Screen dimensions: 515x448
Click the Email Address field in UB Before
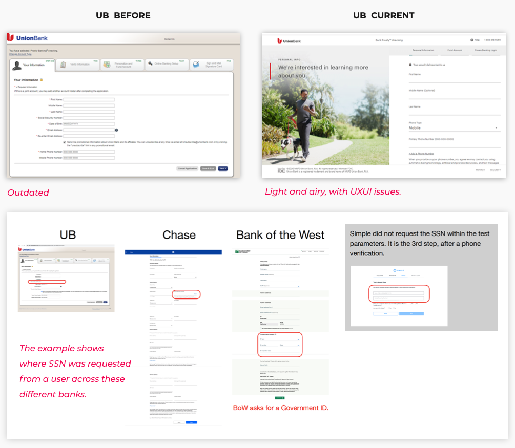pyautogui.click(x=89, y=130)
